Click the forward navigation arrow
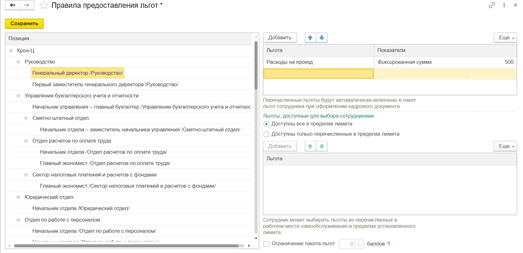 27,5
